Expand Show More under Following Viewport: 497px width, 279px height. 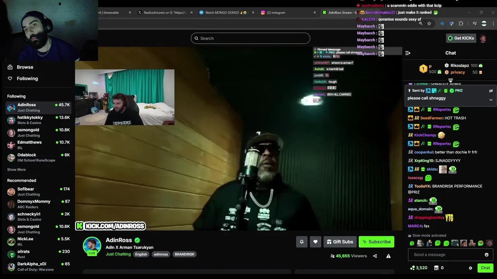click(16, 169)
